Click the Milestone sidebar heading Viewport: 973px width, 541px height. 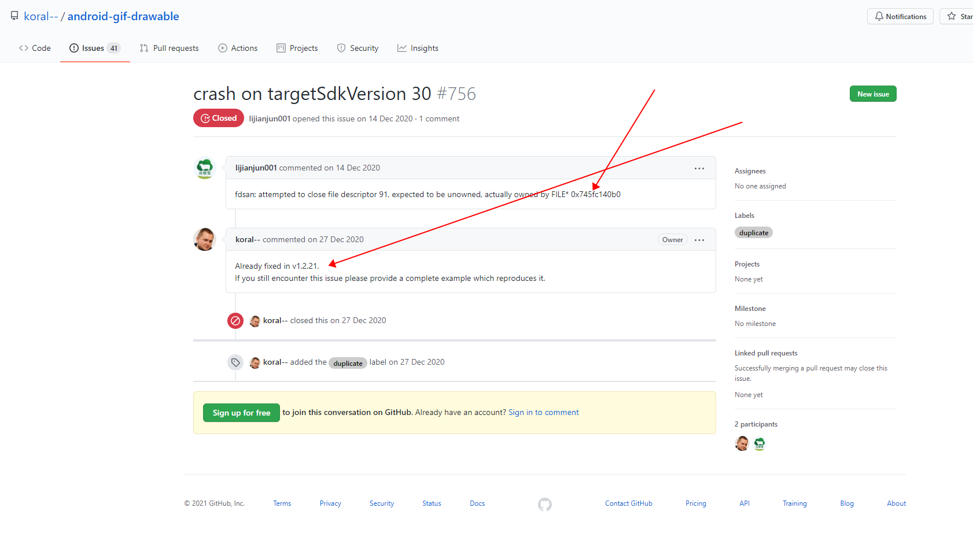pyautogui.click(x=750, y=309)
